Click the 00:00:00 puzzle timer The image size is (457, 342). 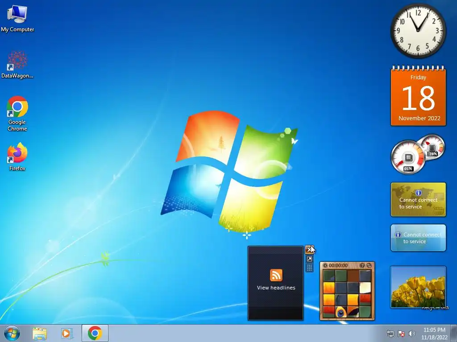[338, 265]
